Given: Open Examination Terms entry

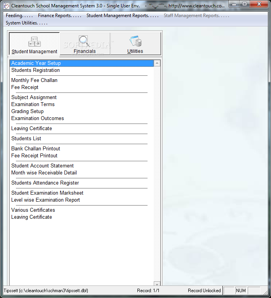Looking at the screenshot, I should click(33, 105).
